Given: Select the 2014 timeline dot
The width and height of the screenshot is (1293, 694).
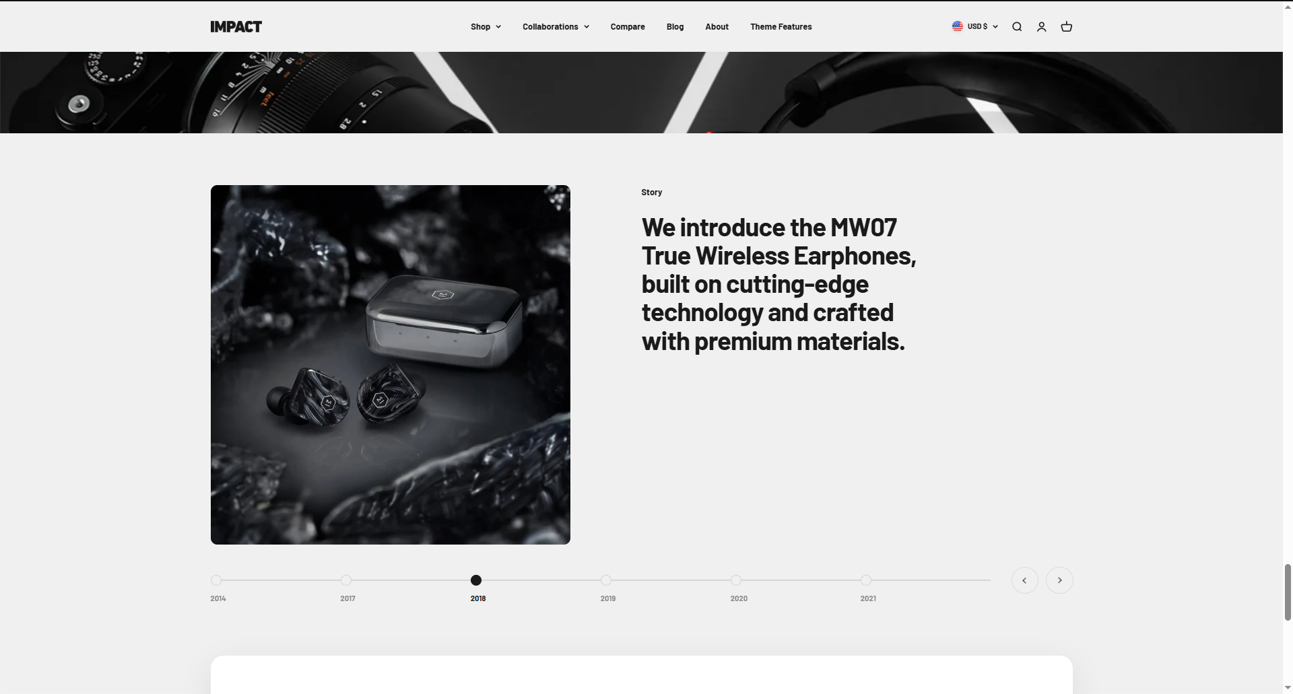Looking at the screenshot, I should coord(216,580).
